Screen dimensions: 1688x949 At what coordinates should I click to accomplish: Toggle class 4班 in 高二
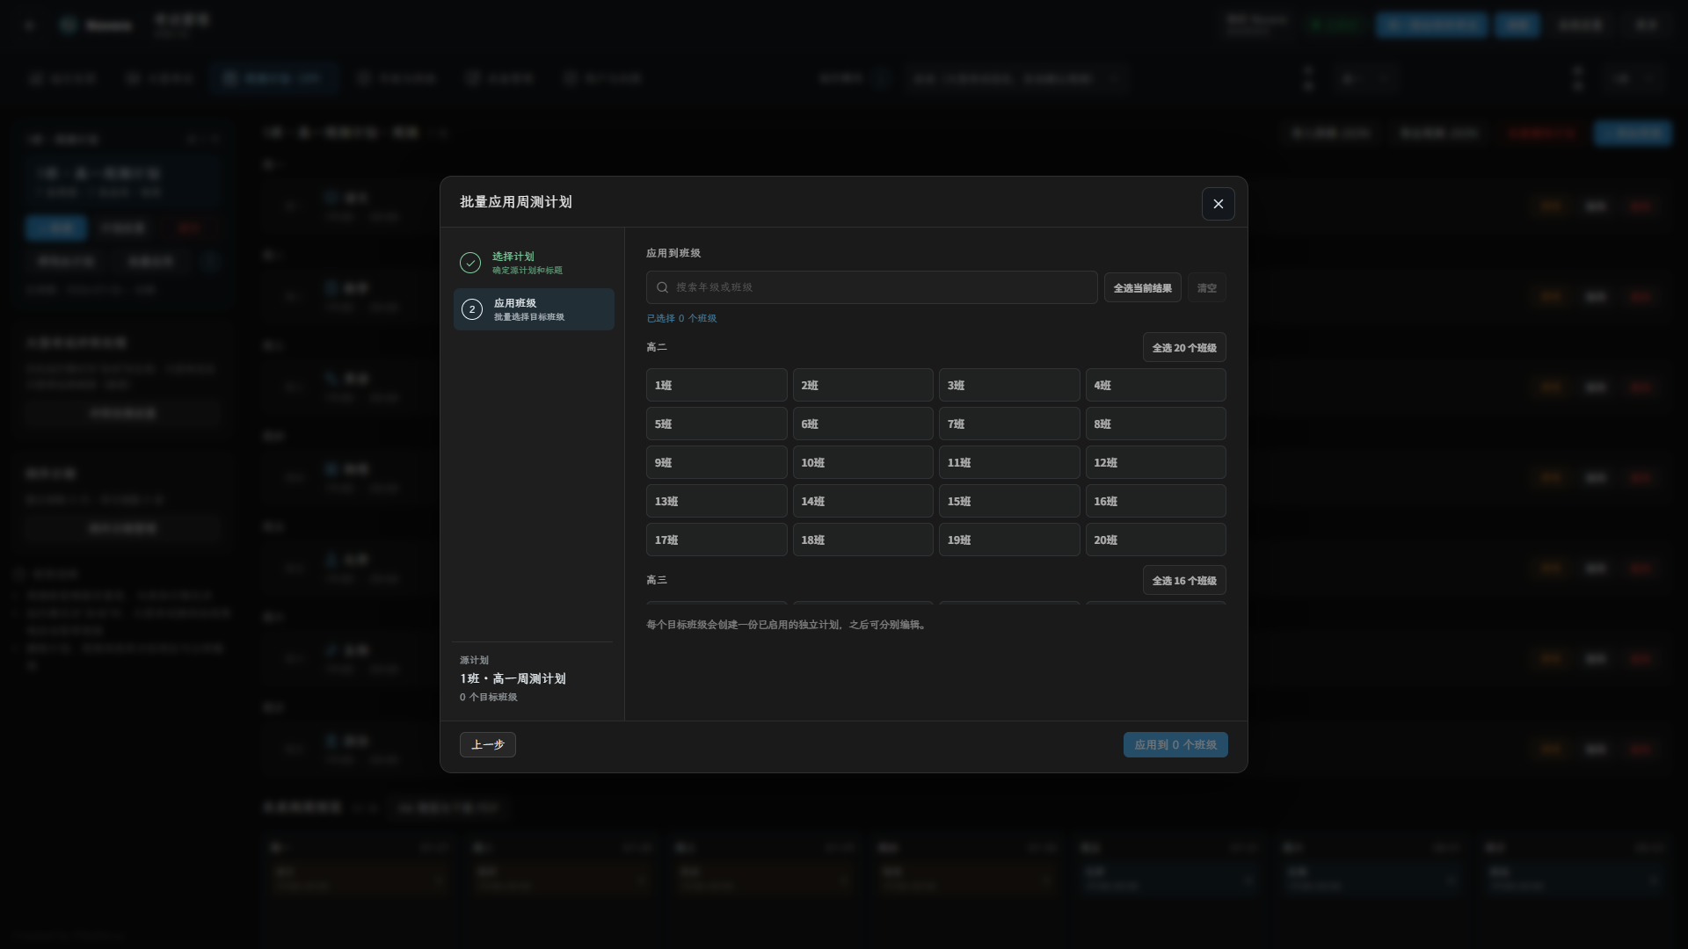pyautogui.click(x=1155, y=385)
